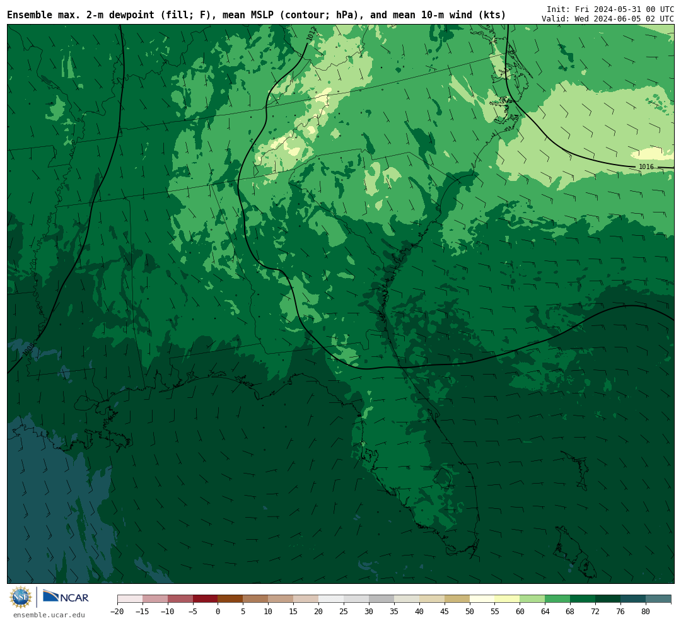Click the 80 colorbar tick label
This screenshot has width=681, height=623.
pyautogui.click(x=646, y=611)
